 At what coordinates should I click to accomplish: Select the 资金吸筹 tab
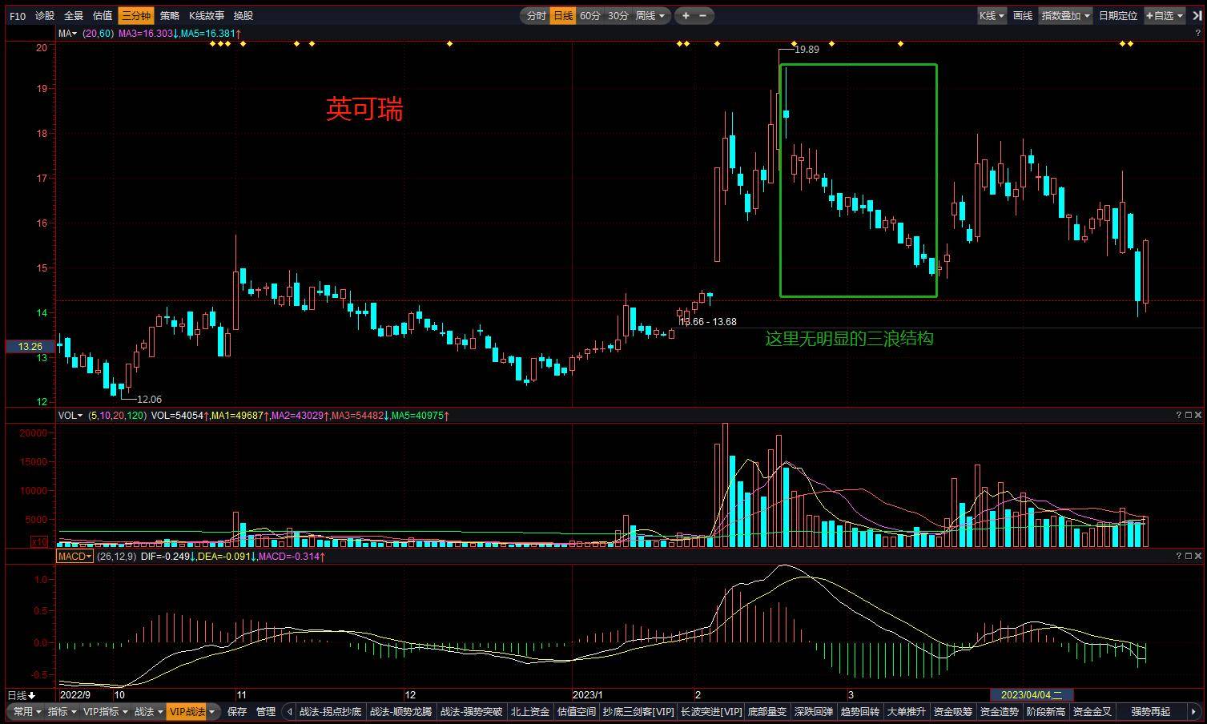[953, 711]
